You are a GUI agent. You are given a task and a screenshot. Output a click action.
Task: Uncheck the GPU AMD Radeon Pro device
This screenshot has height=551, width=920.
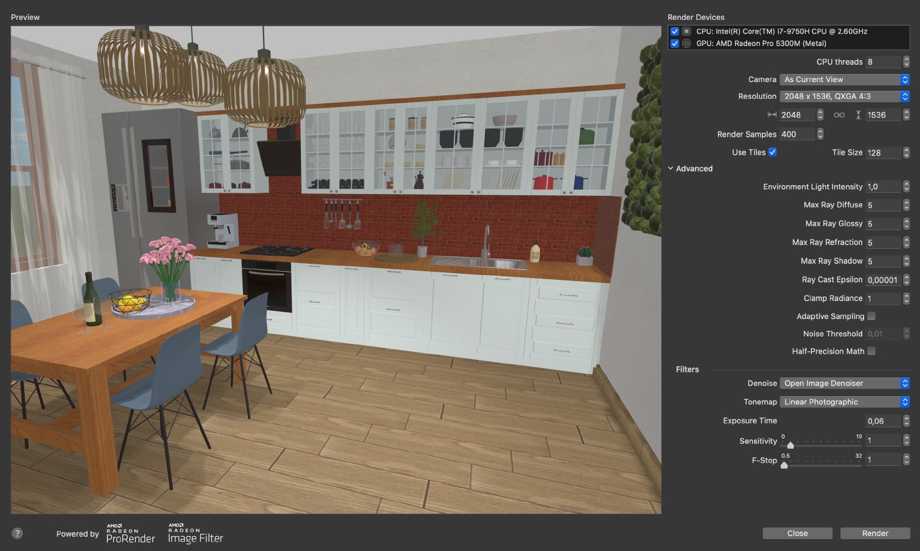pyautogui.click(x=674, y=44)
